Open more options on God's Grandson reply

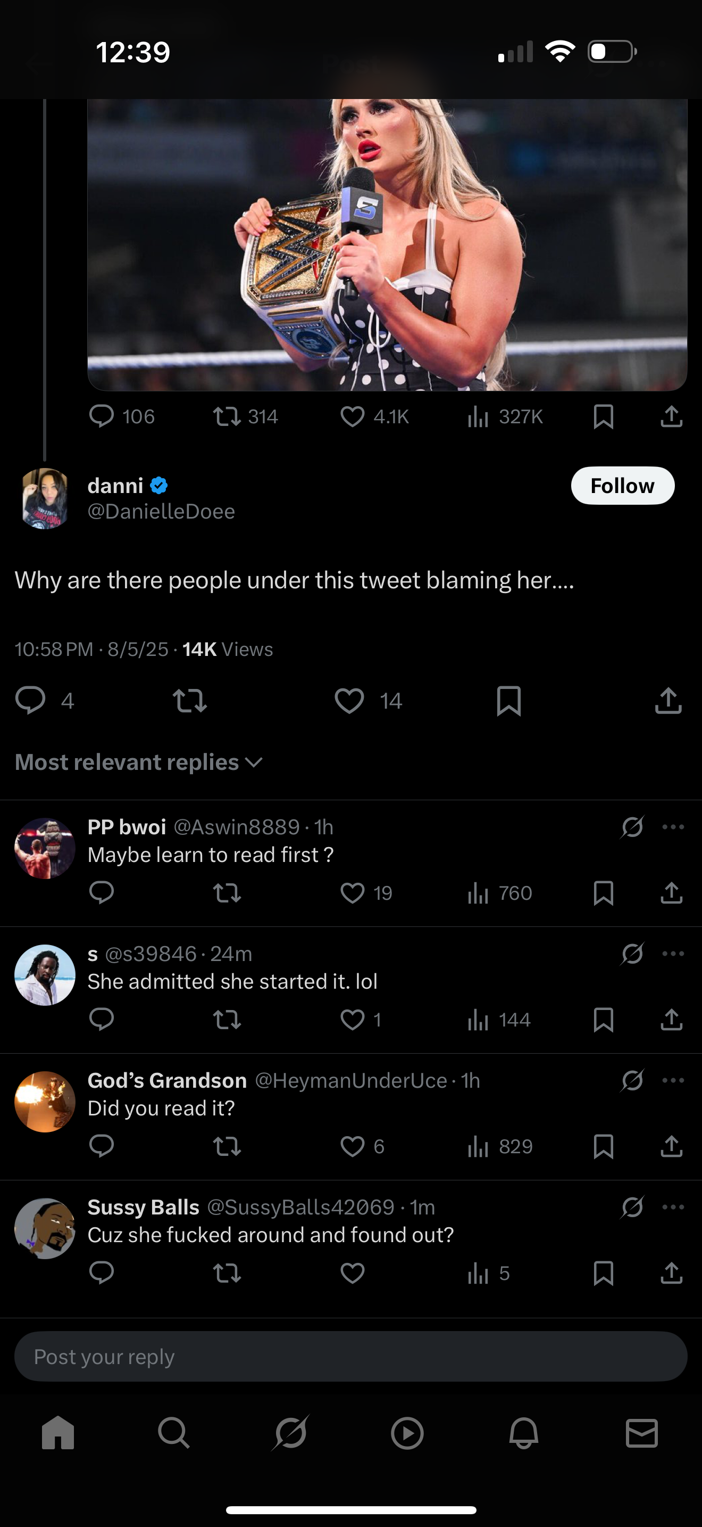[x=673, y=1080]
